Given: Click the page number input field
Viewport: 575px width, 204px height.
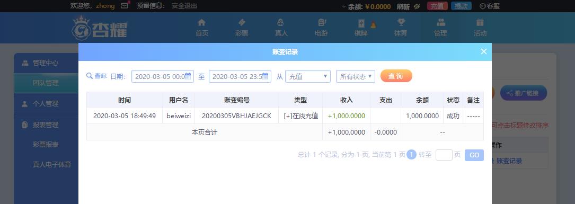Looking at the screenshot, I should click(444, 155).
